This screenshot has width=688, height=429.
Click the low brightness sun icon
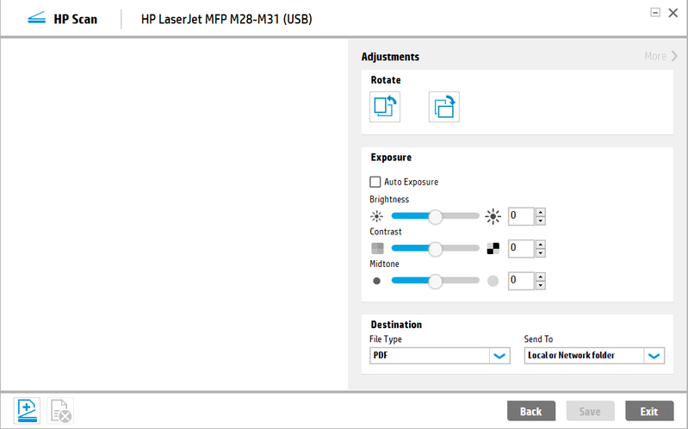pyautogui.click(x=376, y=216)
